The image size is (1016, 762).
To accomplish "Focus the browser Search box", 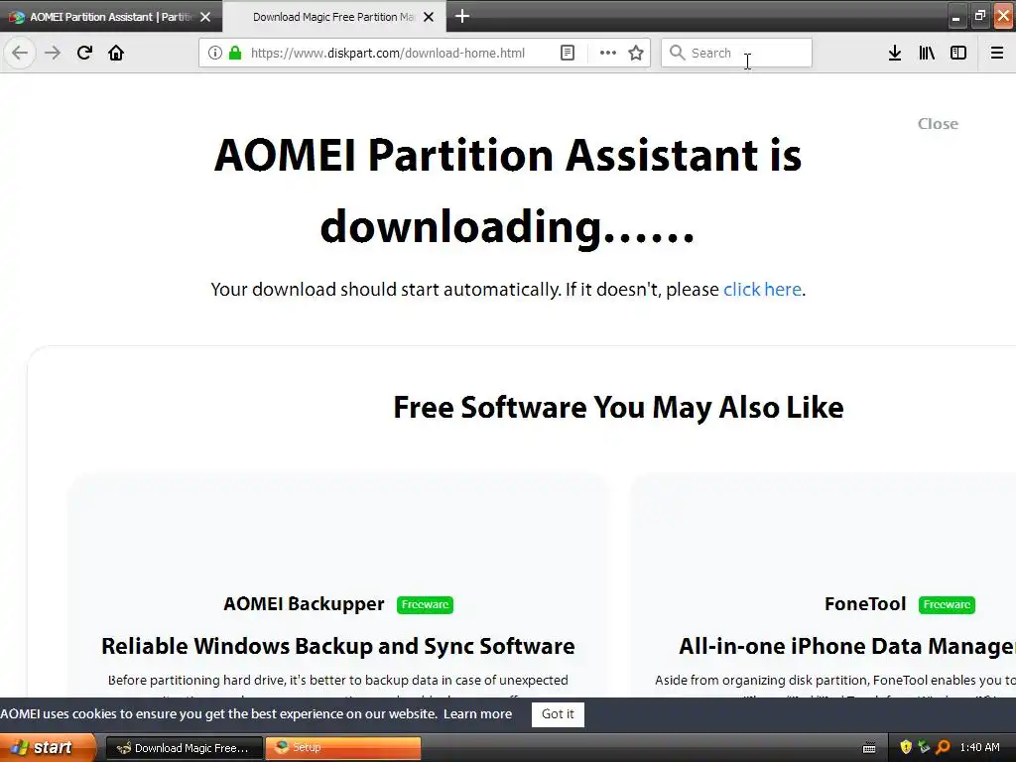I will [x=736, y=54].
